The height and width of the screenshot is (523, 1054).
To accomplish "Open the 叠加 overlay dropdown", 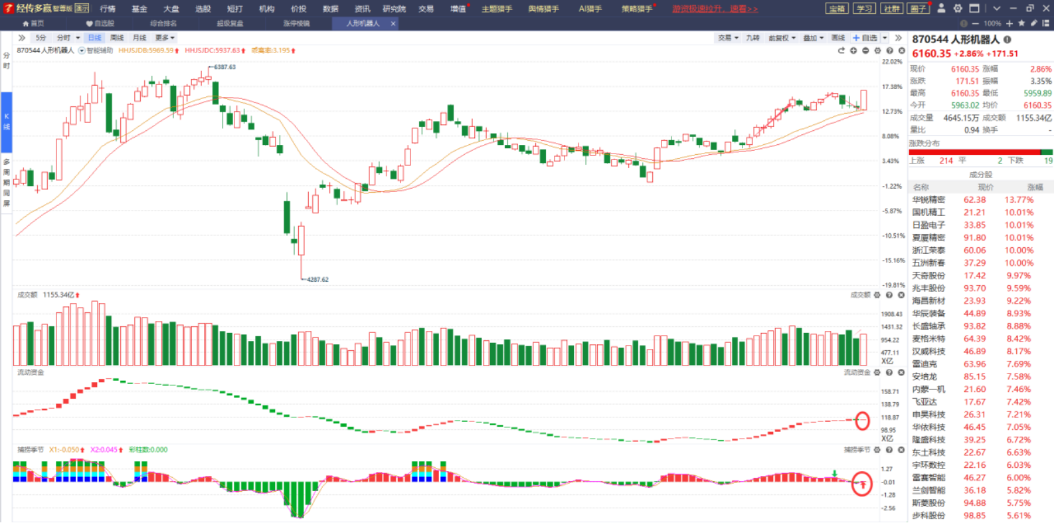I will [x=814, y=38].
